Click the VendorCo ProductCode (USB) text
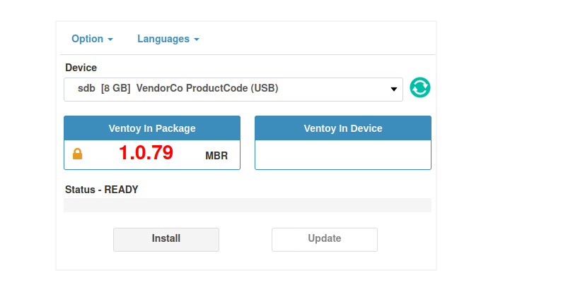 tap(207, 89)
